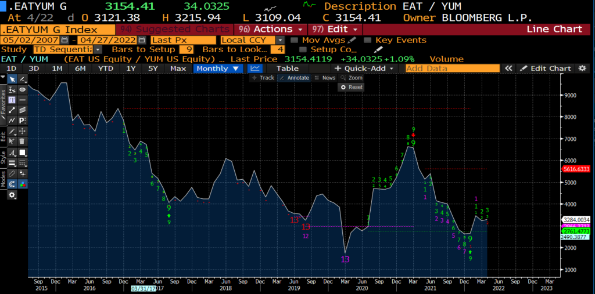The height and width of the screenshot is (294, 595).
Task: Open the Style section of annotation toolbar
Action: pos(3,157)
